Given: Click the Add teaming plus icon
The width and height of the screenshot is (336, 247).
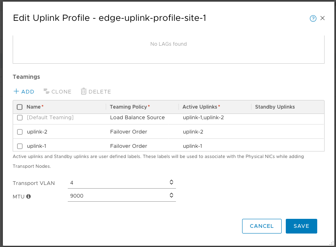Looking at the screenshot, I should [x=16, y=91].
